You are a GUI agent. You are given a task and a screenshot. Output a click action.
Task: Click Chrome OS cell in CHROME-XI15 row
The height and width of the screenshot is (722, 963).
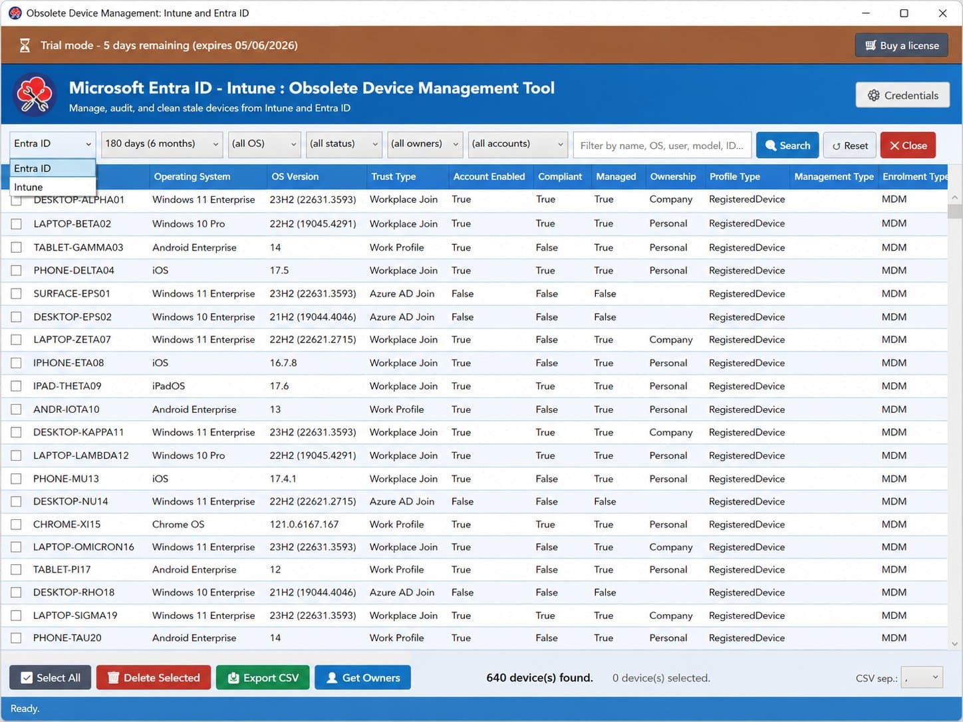coord(178,525)
